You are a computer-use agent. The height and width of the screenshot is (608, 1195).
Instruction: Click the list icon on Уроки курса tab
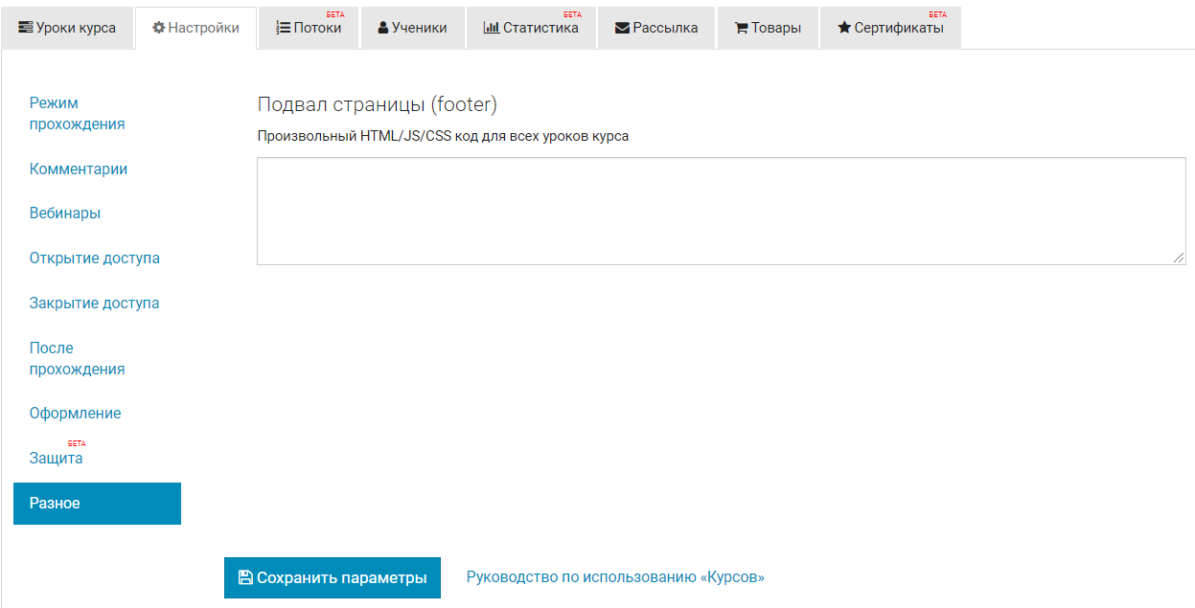coord(26,28)
